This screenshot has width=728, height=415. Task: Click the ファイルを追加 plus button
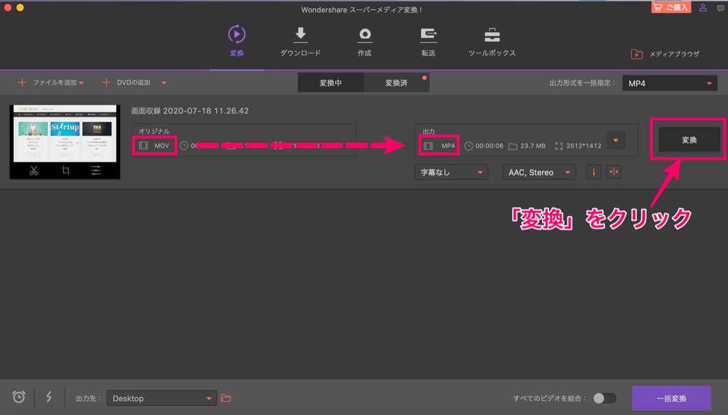pyautogui.click(x=22, y=82)
